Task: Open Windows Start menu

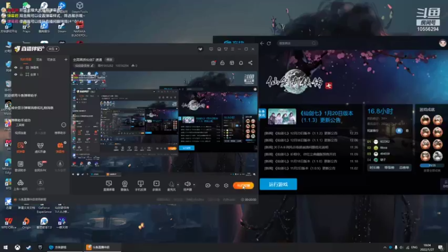Action: [5, 248]
